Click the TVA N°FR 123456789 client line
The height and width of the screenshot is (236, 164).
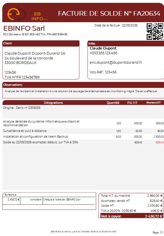[x=22, y=77]
